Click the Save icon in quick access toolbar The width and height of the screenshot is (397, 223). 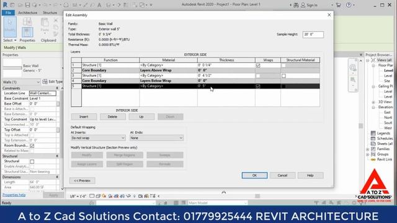click(27, 5)
